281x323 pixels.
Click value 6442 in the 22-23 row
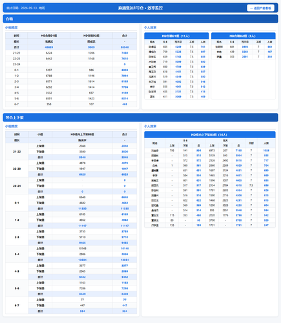(x=49, y=59)
